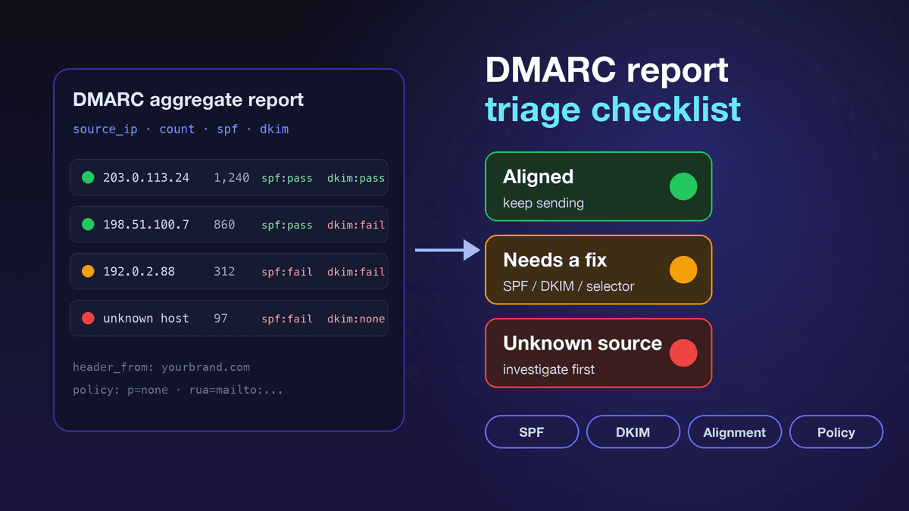
Task: Click spf:pass in the 203.0.113.24 row
Action: [287, 179]
